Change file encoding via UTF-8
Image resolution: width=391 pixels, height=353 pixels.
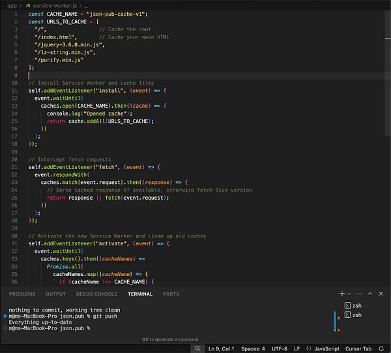pos(279,348)
